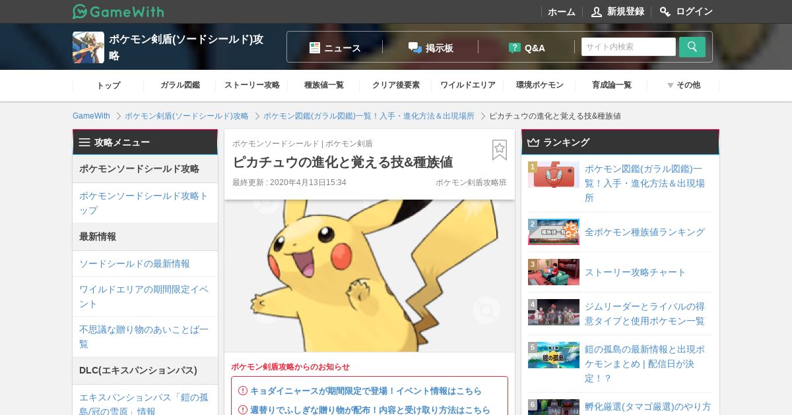Select the 環境ポケモン navigation tab
792x415 pixels.
pos(540,85)
